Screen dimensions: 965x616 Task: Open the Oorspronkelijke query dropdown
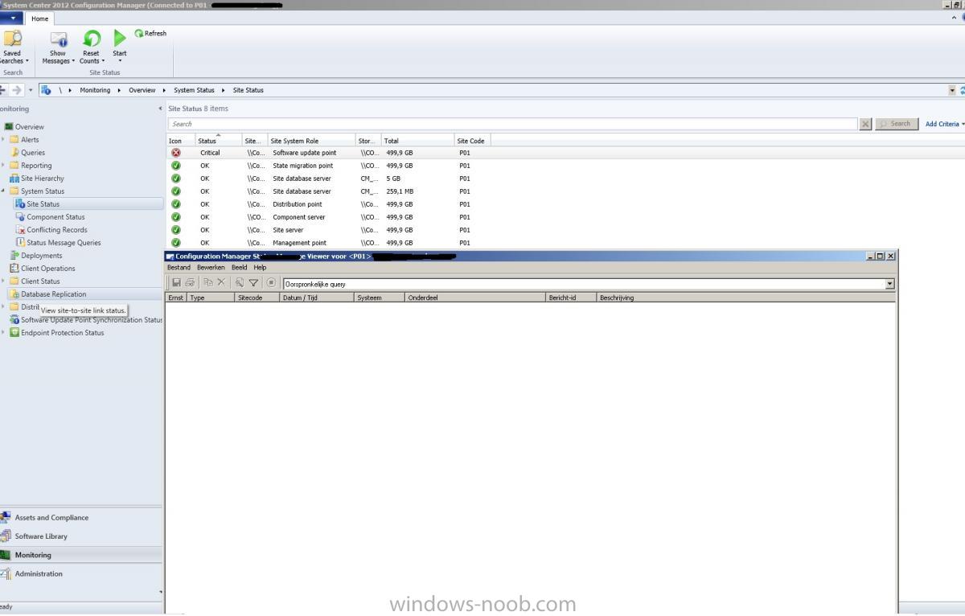889,284
